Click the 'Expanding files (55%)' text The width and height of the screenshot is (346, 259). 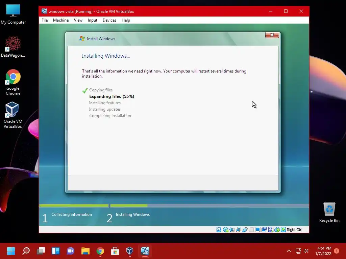click(x=112, y=96)
